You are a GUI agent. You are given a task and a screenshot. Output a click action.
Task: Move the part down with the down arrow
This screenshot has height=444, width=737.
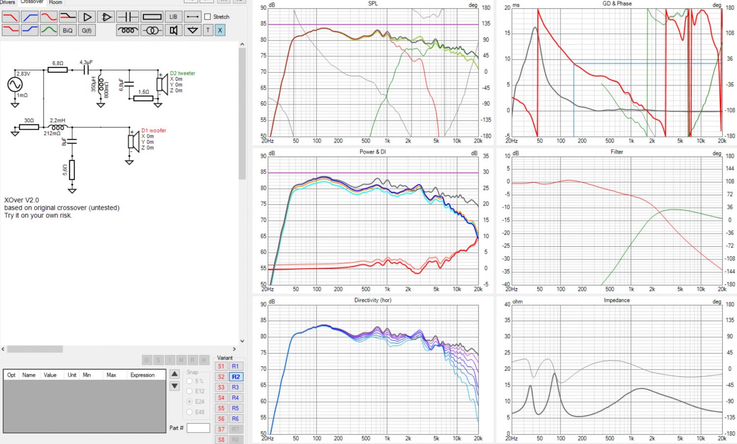(x=174, y=386)
